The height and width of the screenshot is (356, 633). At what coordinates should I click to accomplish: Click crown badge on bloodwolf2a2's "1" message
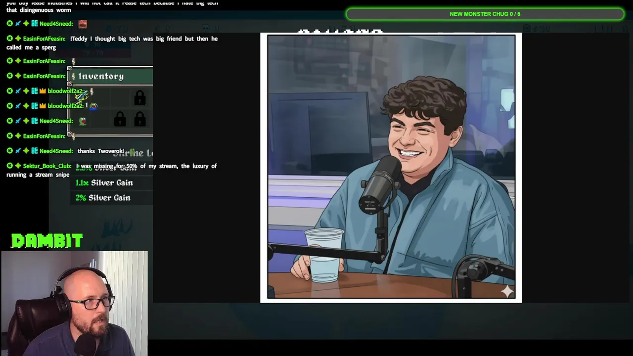tap(43, 106)
